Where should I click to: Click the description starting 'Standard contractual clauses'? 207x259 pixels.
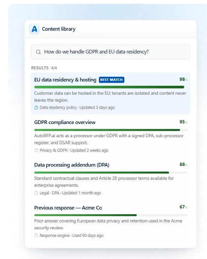pos(104,182)
